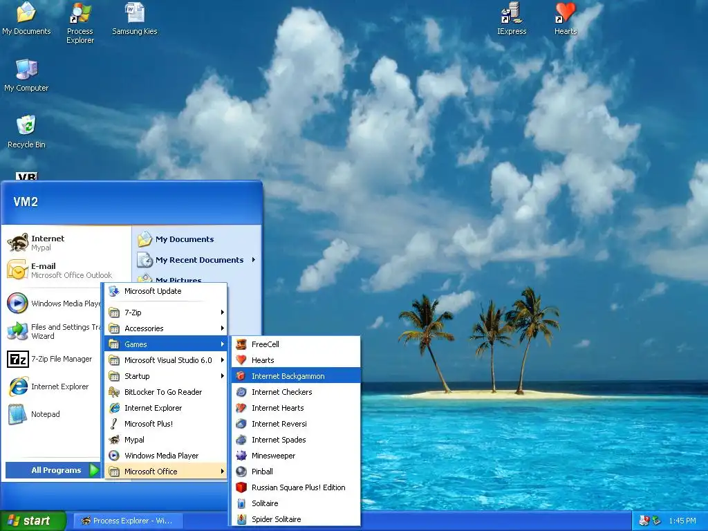The image size is (708, 531).
Task: Expand the Microsoft Office folder
Action: tap(166, 472)
